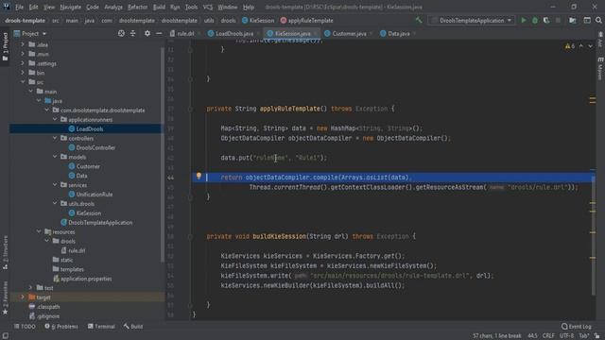Expand the .mvn folder

pyautogui.click(x=23, y=54)
